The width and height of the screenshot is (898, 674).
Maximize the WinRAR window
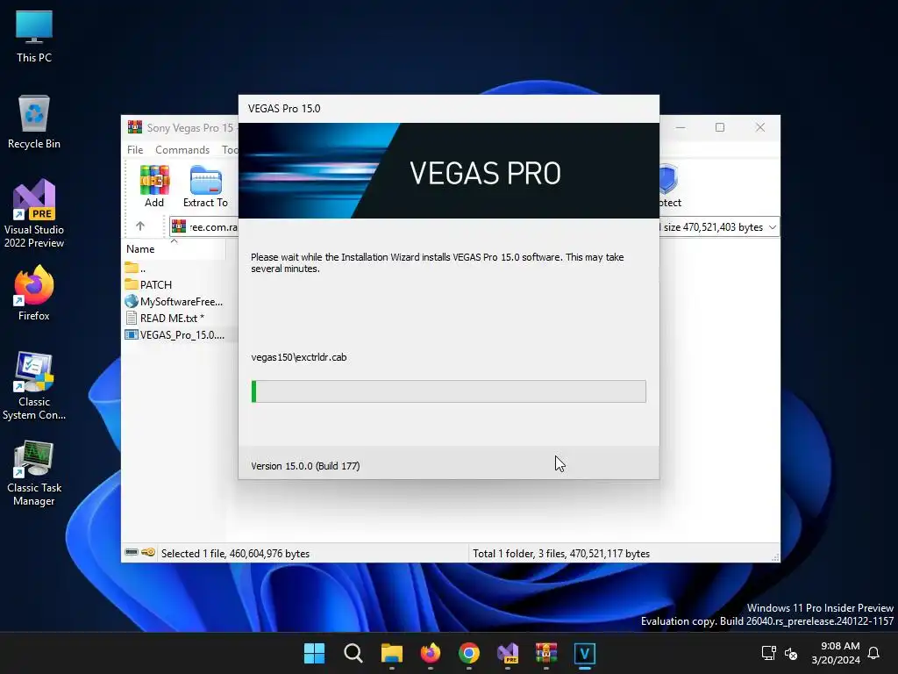point(720,127)
